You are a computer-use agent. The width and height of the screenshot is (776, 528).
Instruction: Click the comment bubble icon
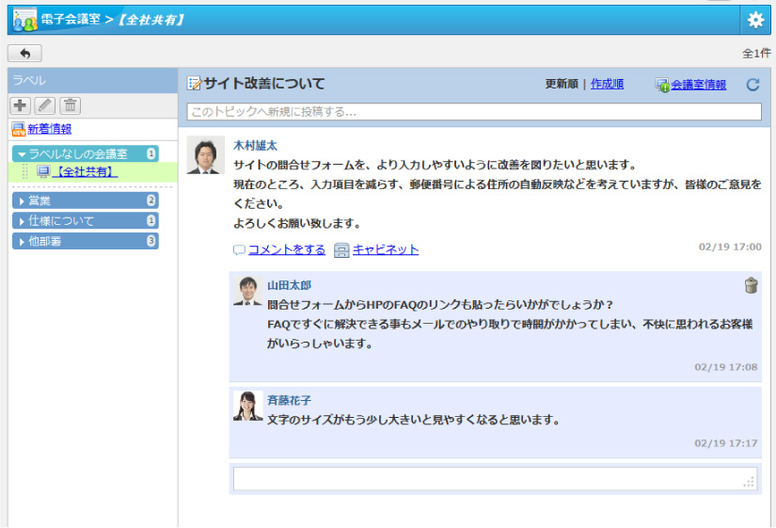(x=240, y=250)
